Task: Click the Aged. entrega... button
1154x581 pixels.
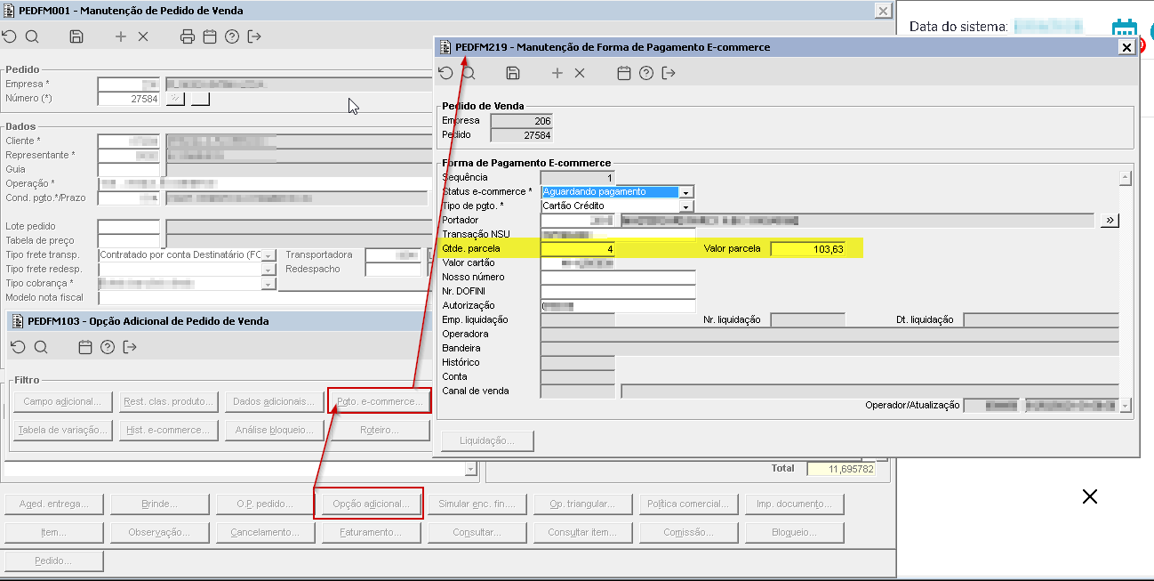Action: (53, 504)
